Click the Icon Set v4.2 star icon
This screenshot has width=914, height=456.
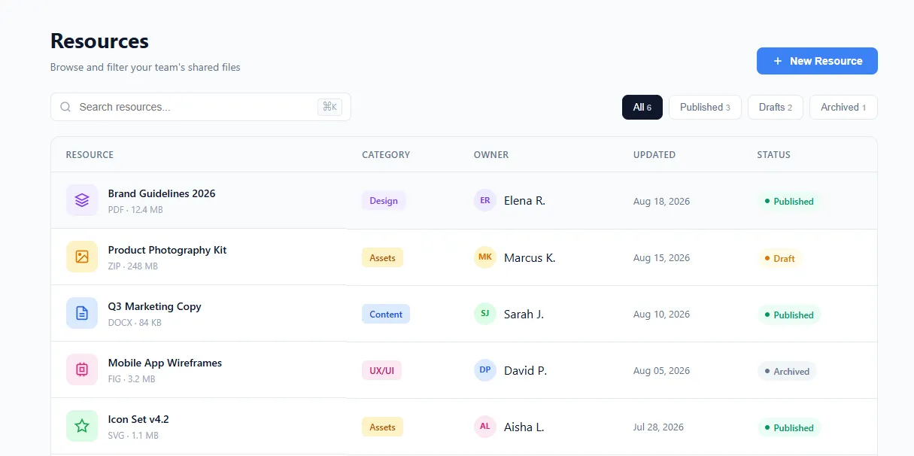82,426
